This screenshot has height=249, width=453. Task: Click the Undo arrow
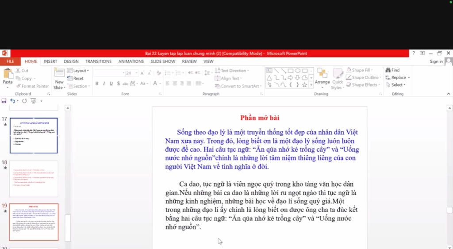[12, 101]
